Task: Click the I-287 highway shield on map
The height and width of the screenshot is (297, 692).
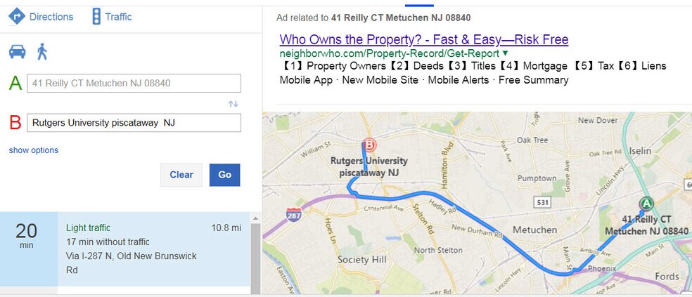Action: 293,214
